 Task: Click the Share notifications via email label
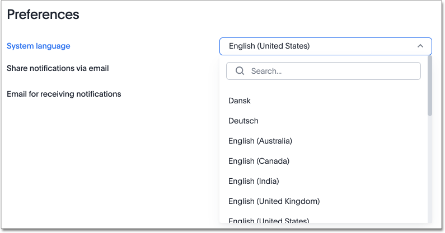[x=58, y=68]
